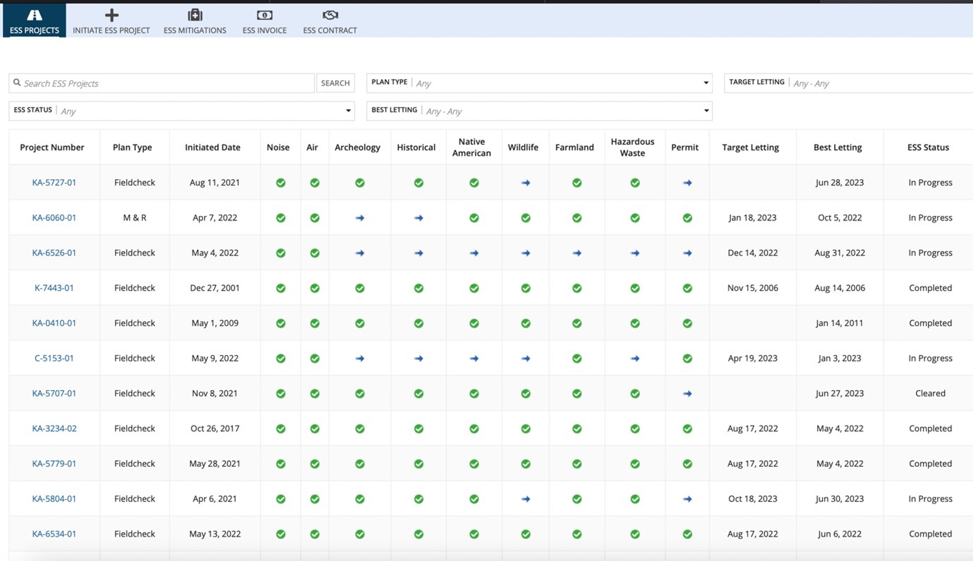Viewport: 973px width, 561px height.
Task: Click the Farmland check icon for KA-5779-01
Action: click(x=577, y=464)
